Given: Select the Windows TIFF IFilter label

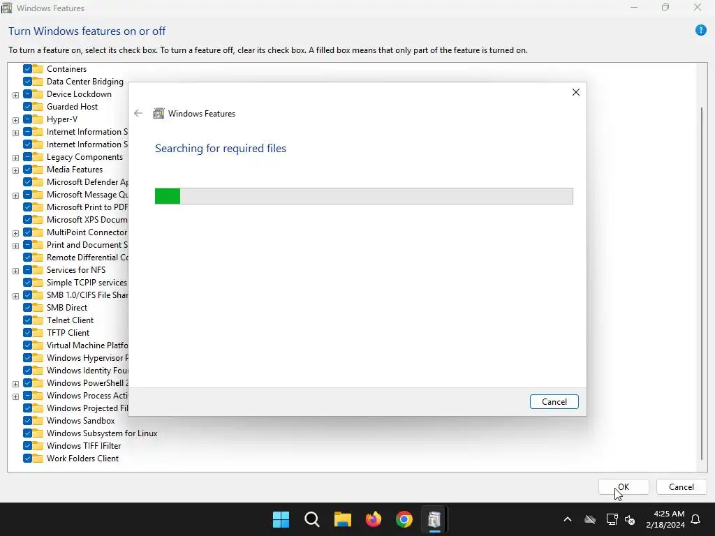Looking at the screenshot, I should 84,446.
